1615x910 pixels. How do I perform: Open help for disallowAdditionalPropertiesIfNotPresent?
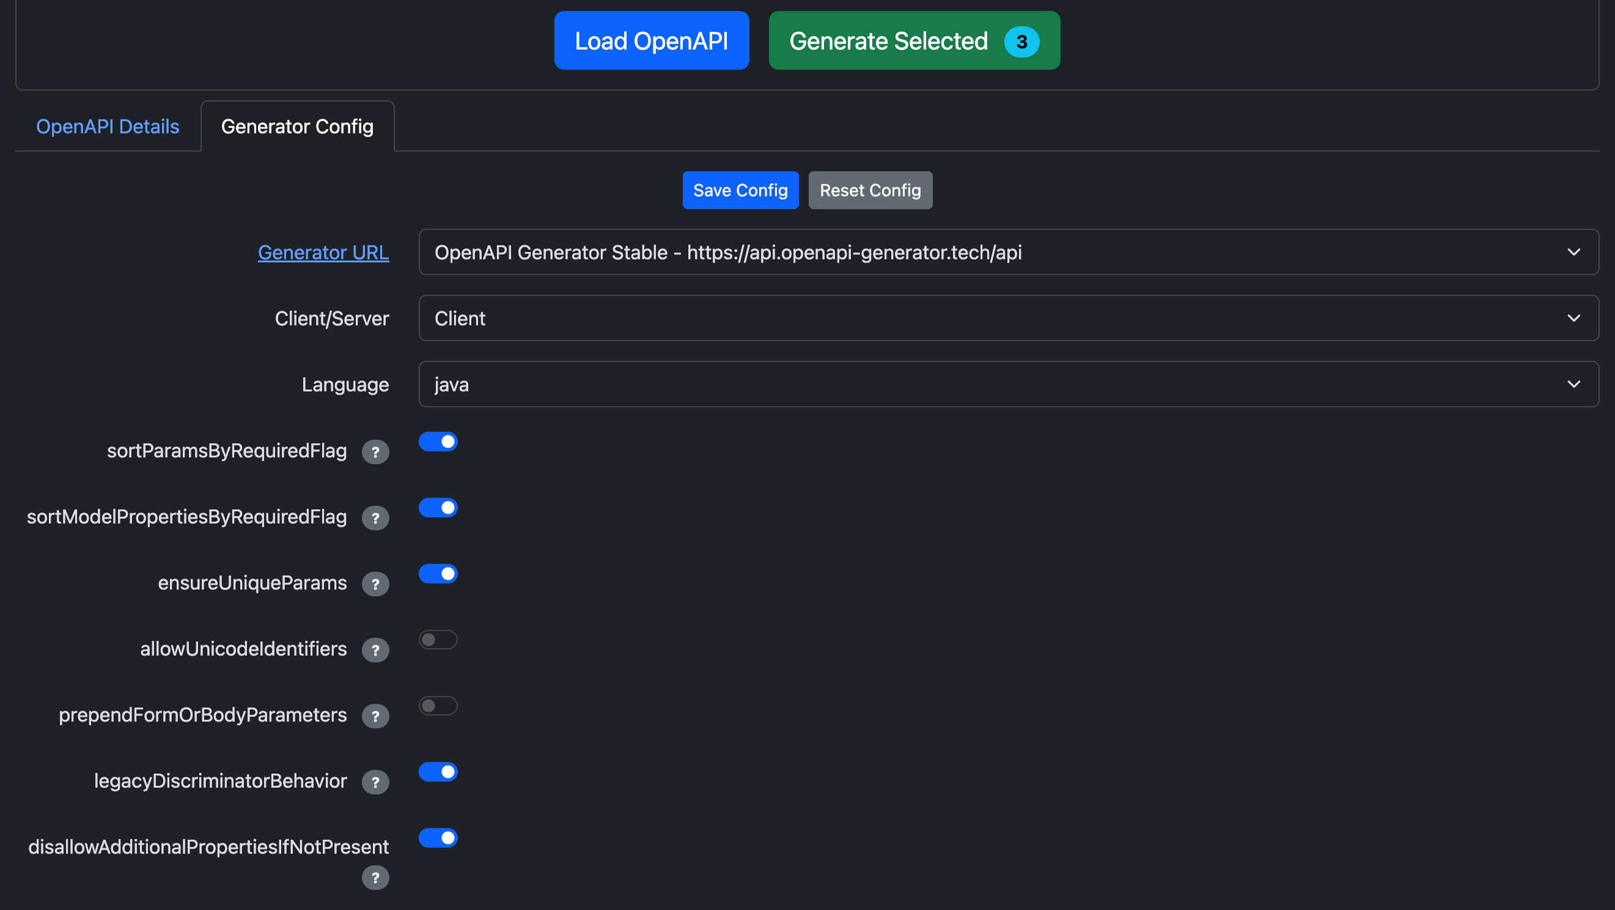[x=375, y=878]
